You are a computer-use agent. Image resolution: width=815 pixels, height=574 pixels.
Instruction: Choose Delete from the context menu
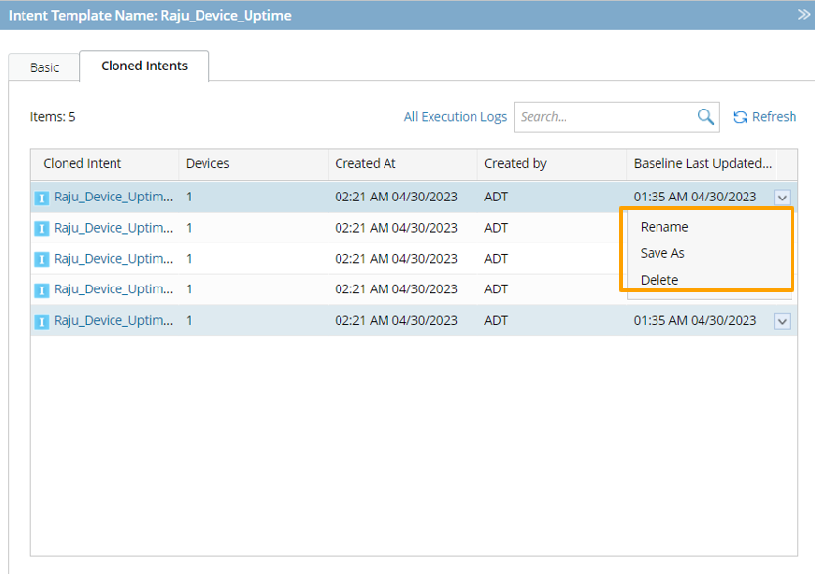(659, 280)
